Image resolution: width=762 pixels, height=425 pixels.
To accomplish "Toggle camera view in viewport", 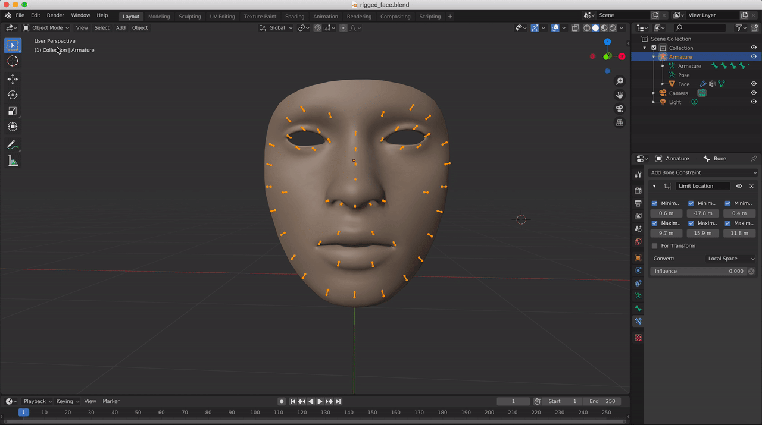I will coord(620,109).
